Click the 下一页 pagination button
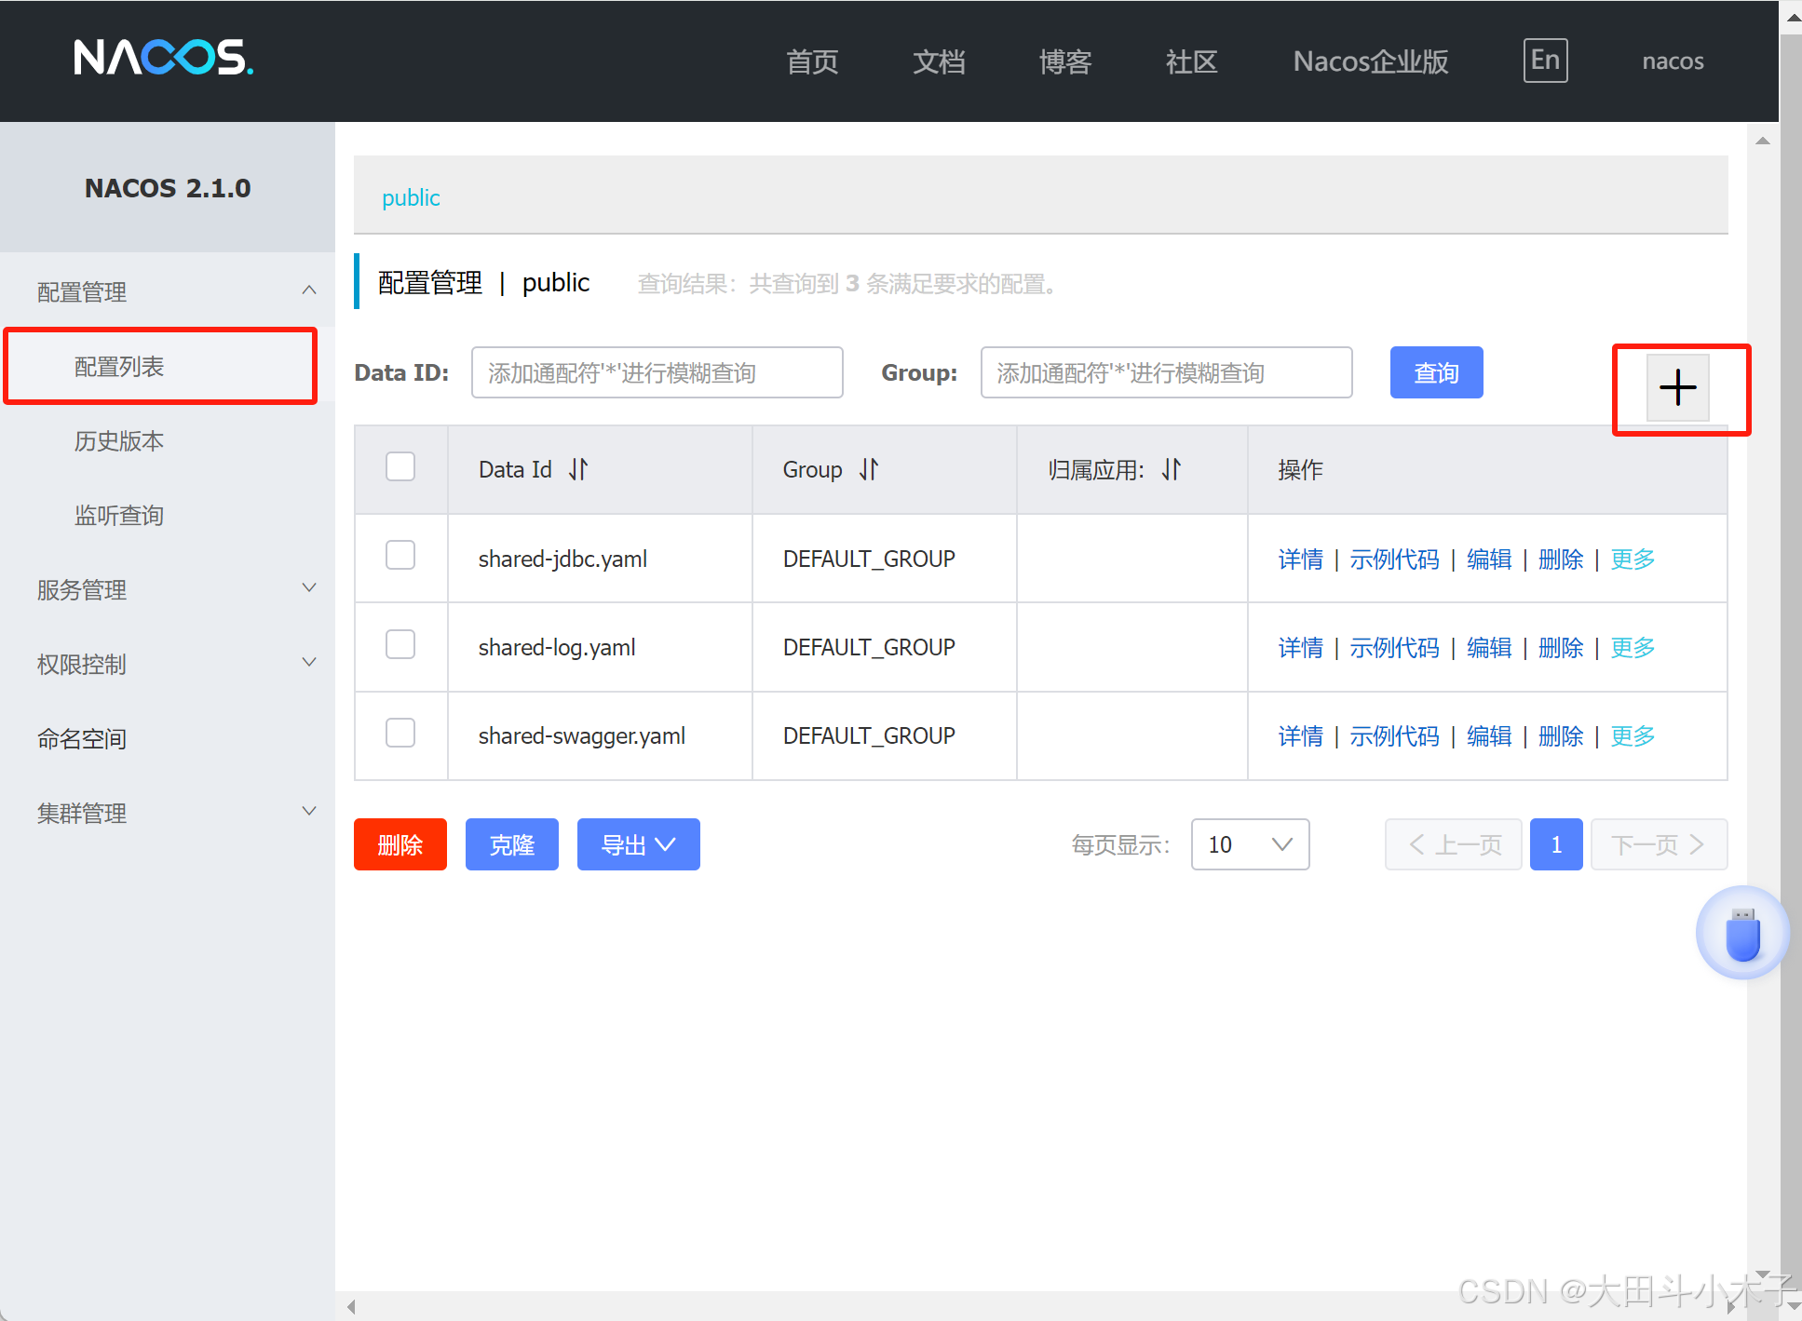Viewport: 1802px width, 1321px height. pyautogui.click(x=1659, y=844)
